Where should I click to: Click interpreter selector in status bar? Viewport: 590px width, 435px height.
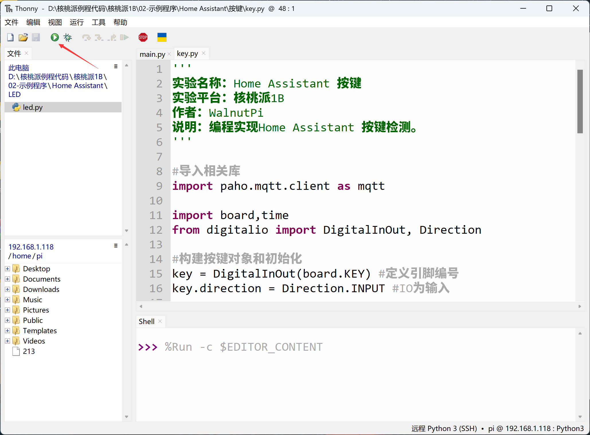497,428
